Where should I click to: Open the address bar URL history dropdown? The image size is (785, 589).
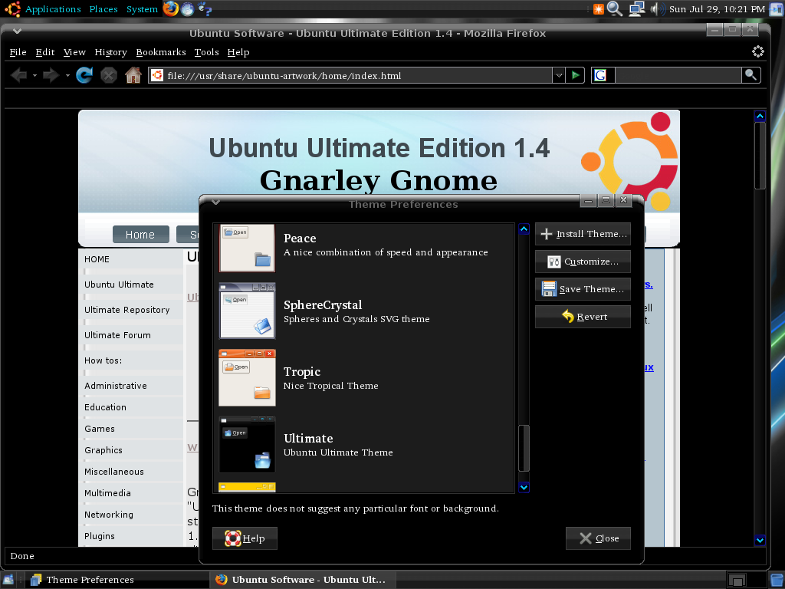click(559, 76)
